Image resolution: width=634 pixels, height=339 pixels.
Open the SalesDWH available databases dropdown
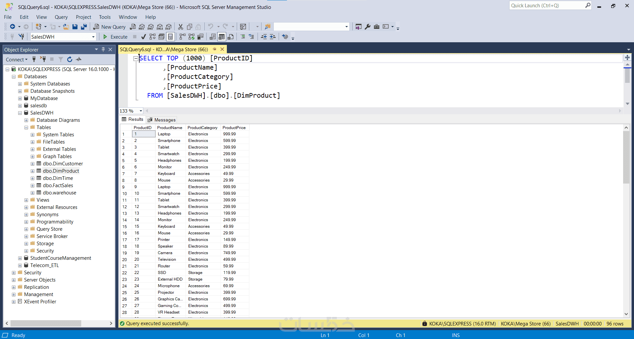93,37
